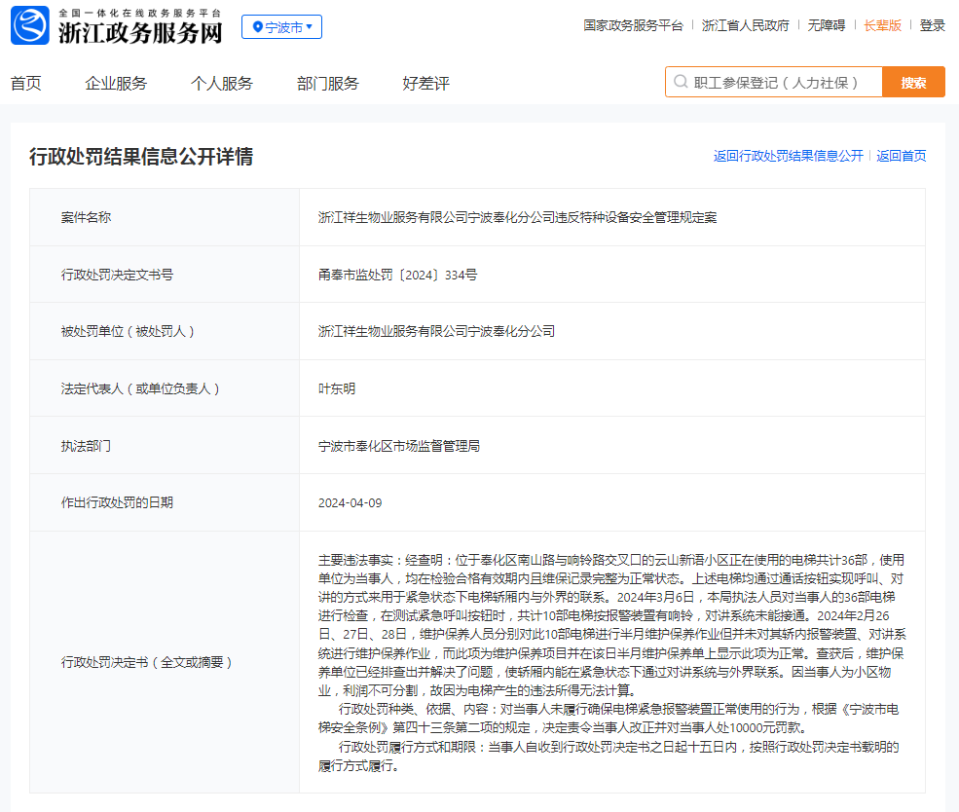Click the paragraph starting 行政处罚履行方式和期限

[x=609, y=756]
